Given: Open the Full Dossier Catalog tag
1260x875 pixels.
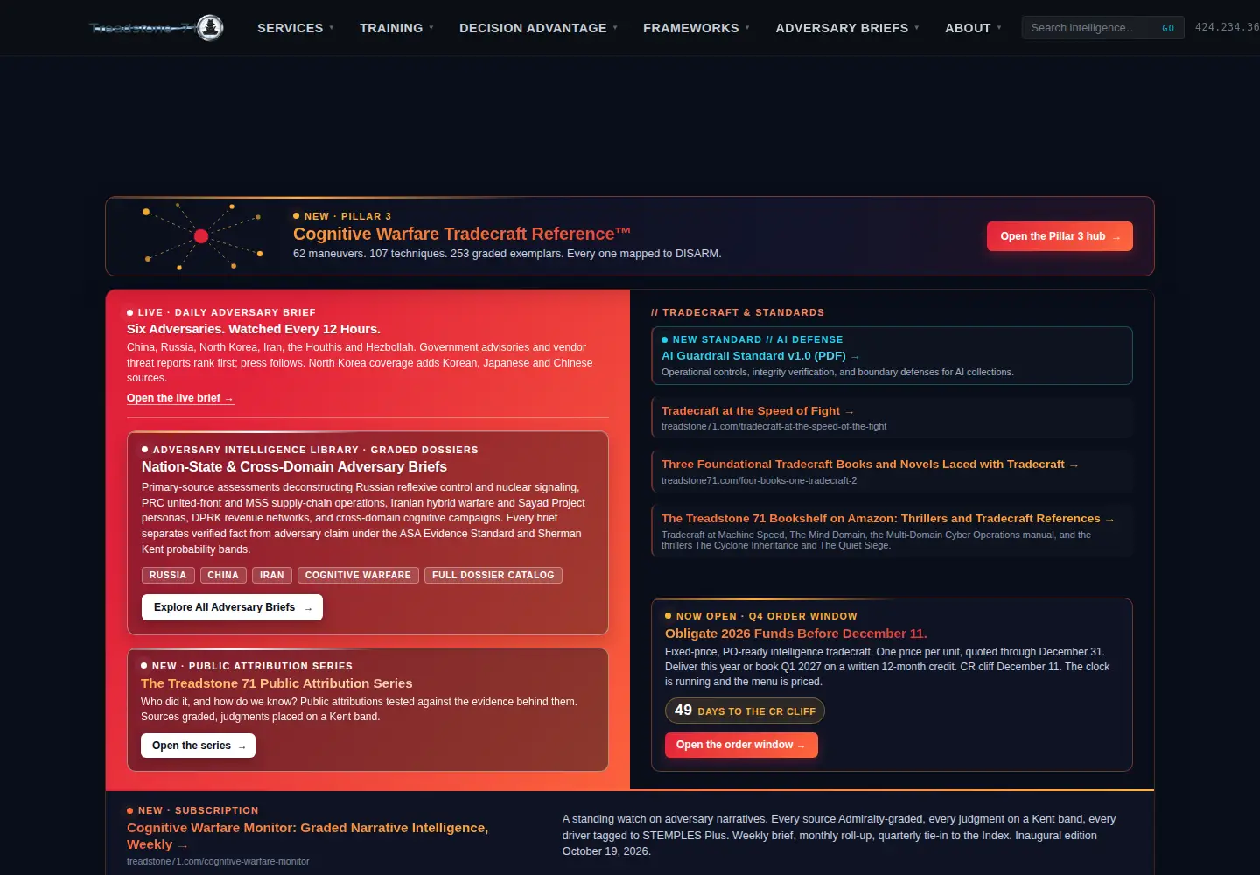Looking at the screenshot, I should click(x=493, y=575).
